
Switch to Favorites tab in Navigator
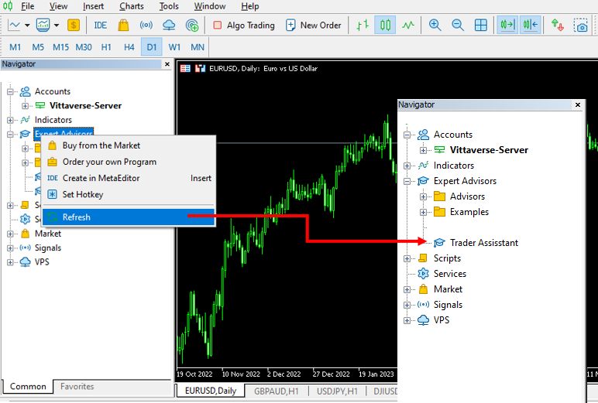[x=77, y=386]
